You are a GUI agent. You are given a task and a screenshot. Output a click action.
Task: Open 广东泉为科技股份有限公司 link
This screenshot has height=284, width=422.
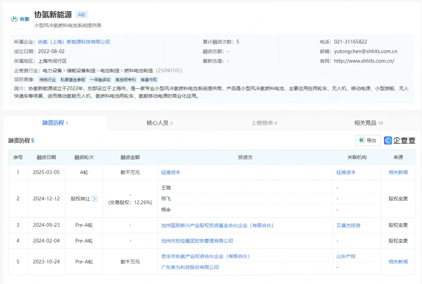click(x=190, y=267)
